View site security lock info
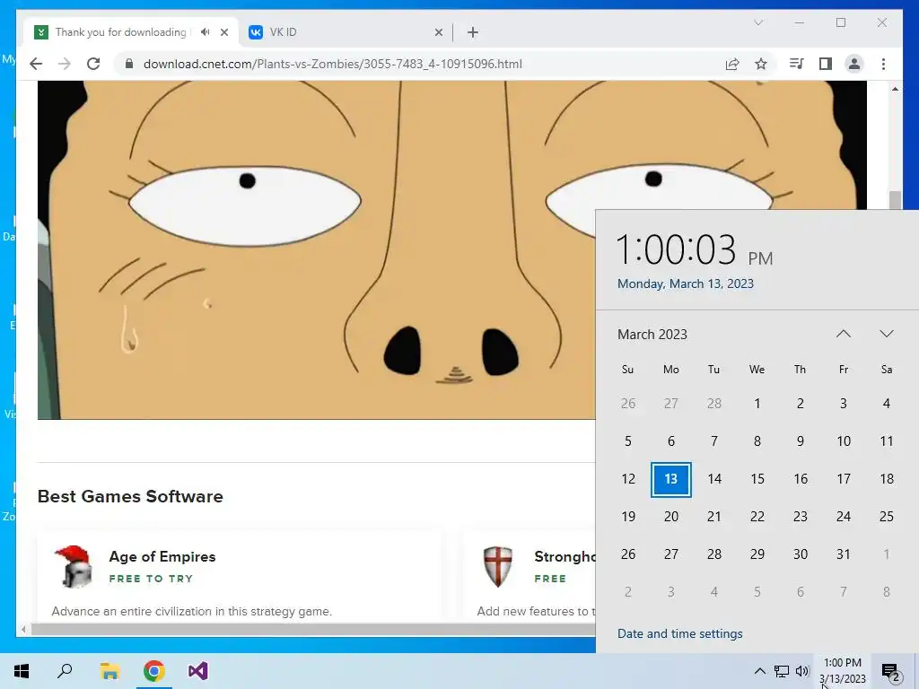This screenshot has height=689, width=919. click(x=129, y=64)
